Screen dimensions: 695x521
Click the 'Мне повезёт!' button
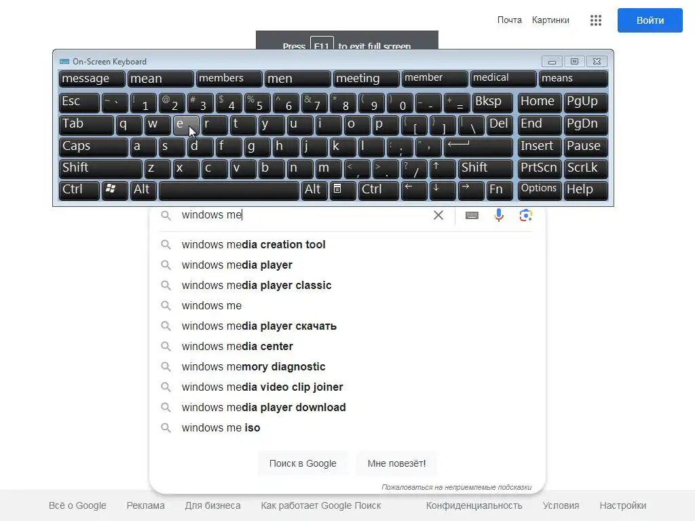[x=396, y=463]
